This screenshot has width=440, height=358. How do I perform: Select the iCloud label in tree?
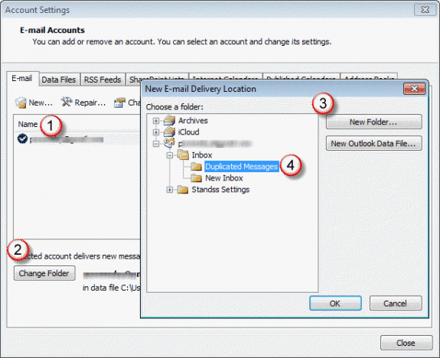tap(188, 132)
